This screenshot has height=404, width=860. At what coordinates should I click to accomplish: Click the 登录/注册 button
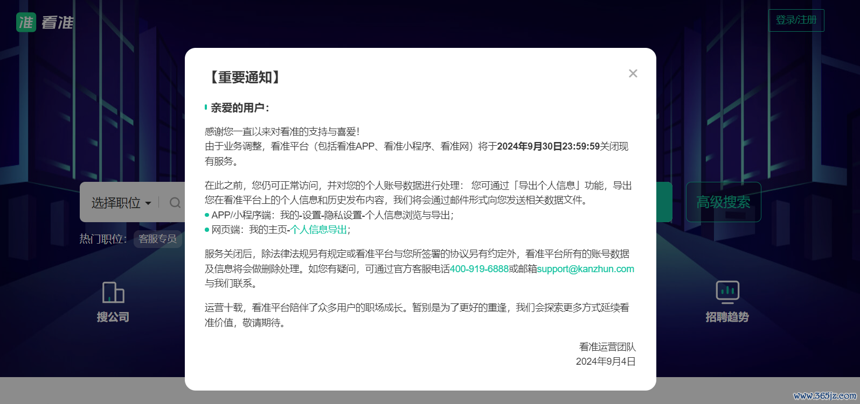[x=796, y=20]
